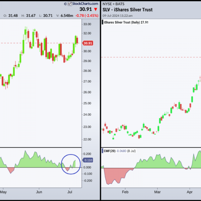Click the 25.00 price axis label
This screenshot has height=201, width=201.
pos(87,103)
